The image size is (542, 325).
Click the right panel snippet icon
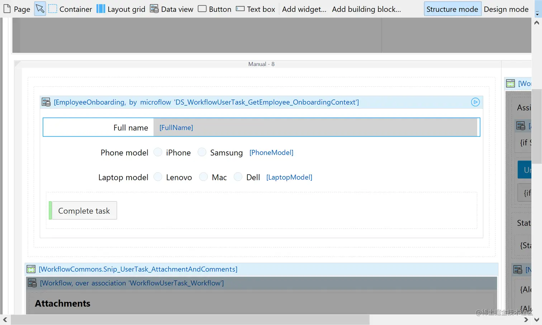pos(510,83)
